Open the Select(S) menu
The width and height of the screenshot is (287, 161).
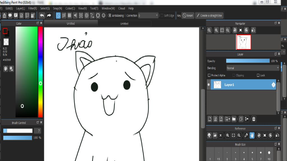coord(45,8)
